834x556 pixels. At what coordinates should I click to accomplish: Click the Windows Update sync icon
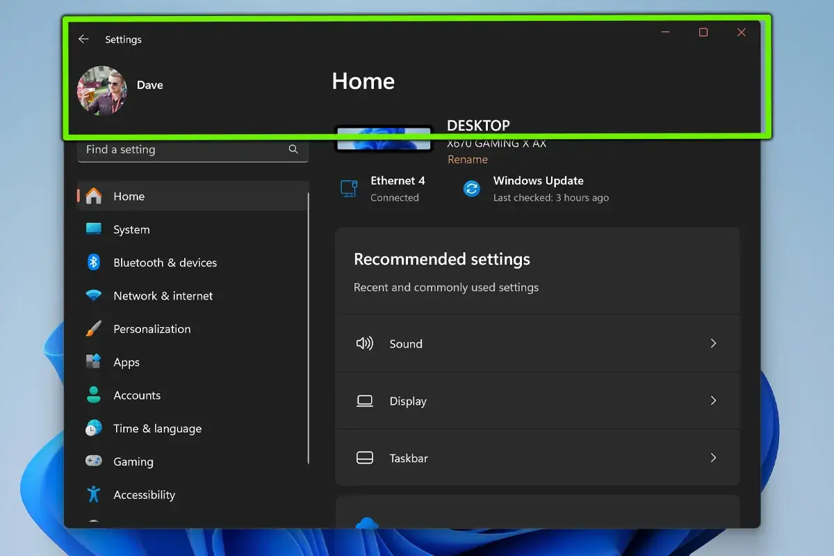472,188
